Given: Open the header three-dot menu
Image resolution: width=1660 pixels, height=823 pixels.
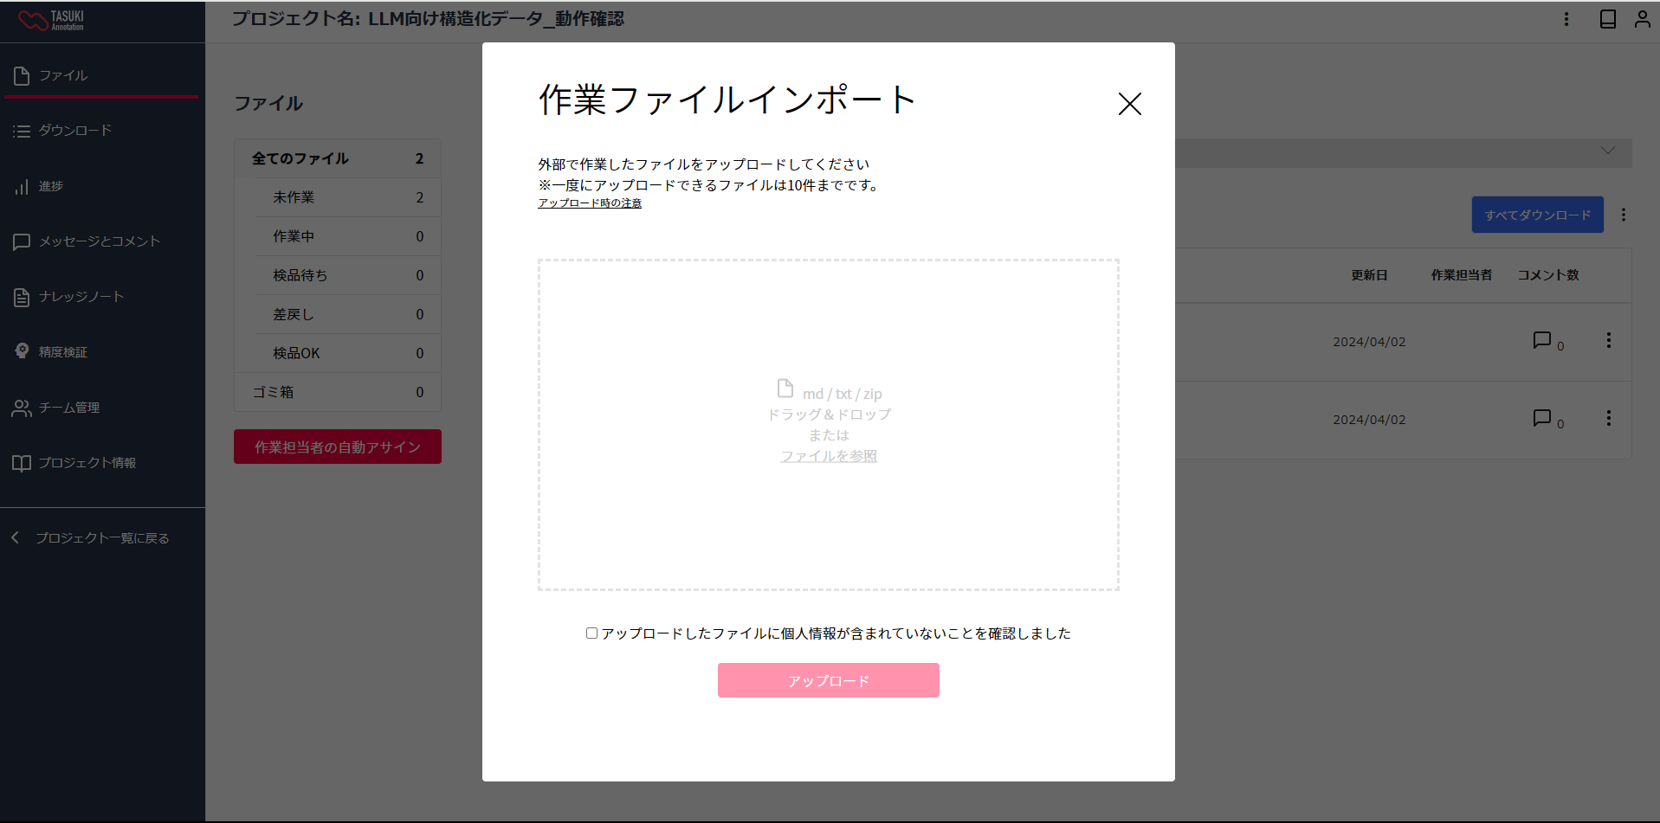Looking at the screenshot, I should [1566, 19].
